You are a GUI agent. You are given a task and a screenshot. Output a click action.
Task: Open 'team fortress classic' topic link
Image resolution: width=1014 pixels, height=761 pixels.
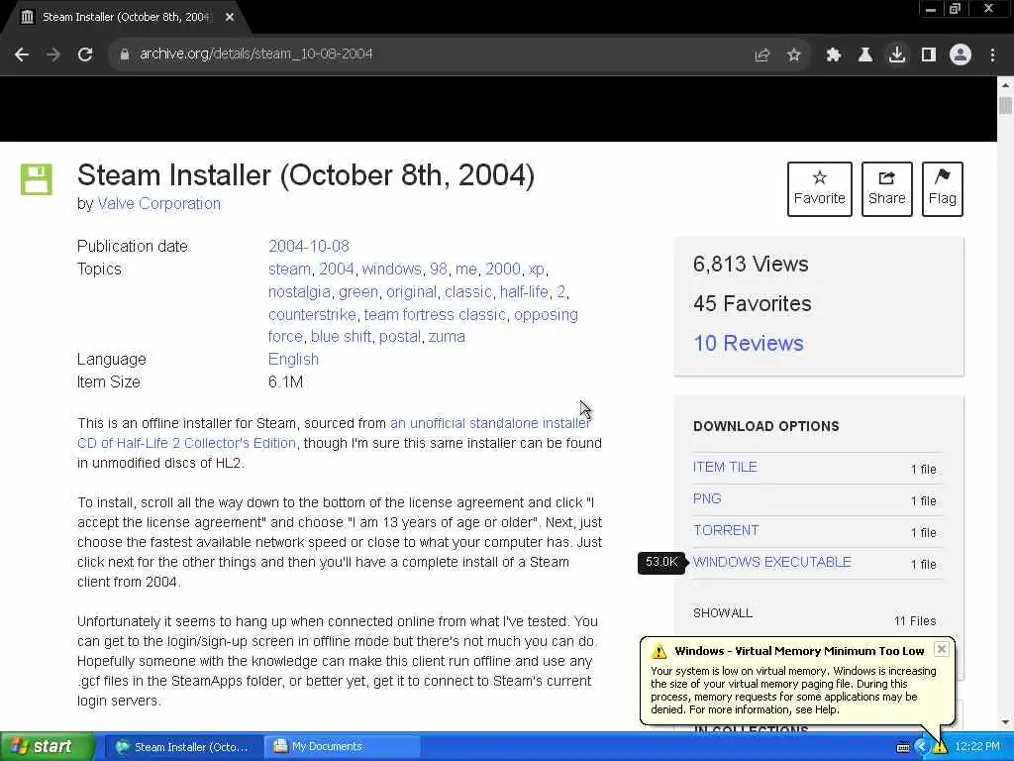435,314
